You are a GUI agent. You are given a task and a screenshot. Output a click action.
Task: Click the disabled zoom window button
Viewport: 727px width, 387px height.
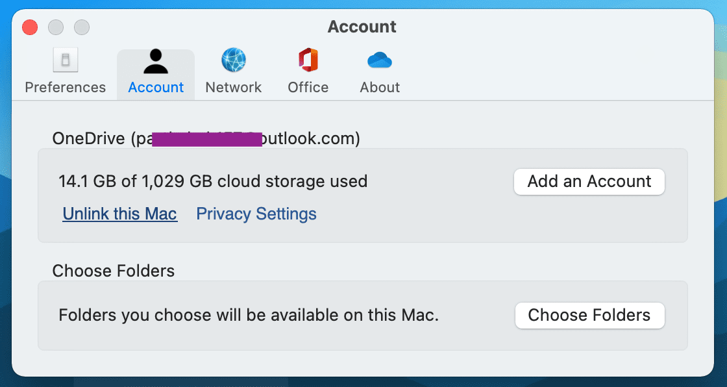pos(82,27)
